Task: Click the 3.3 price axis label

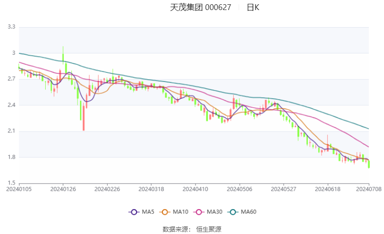Action: [x=11, y=27]
